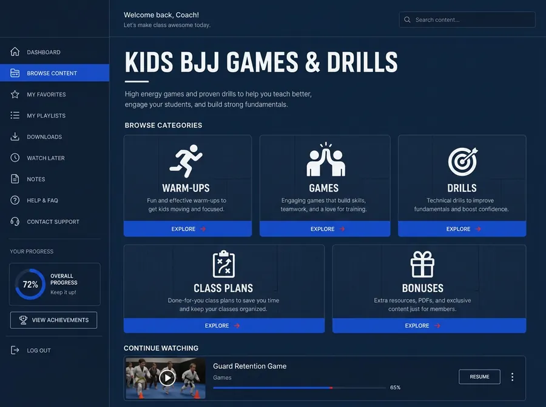Open the My Playlists list icon
The image size is (546, 407).
(x=15, y=116)
